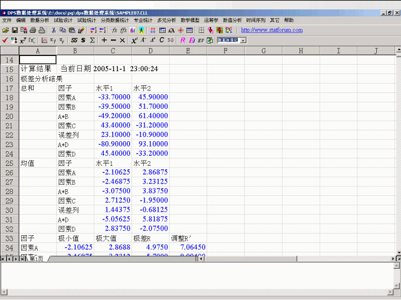This screenshot has height=300, width=401.
Task: Click the fx function icon
Action: point(114,30)
